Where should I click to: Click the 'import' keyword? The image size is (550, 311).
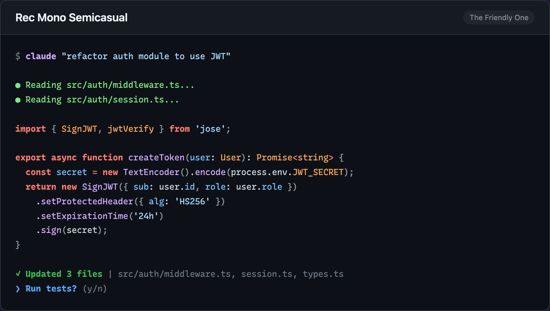31,129
